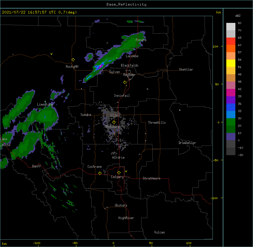Click the yellow V marker northwest of RockyMH

(51, 54)
